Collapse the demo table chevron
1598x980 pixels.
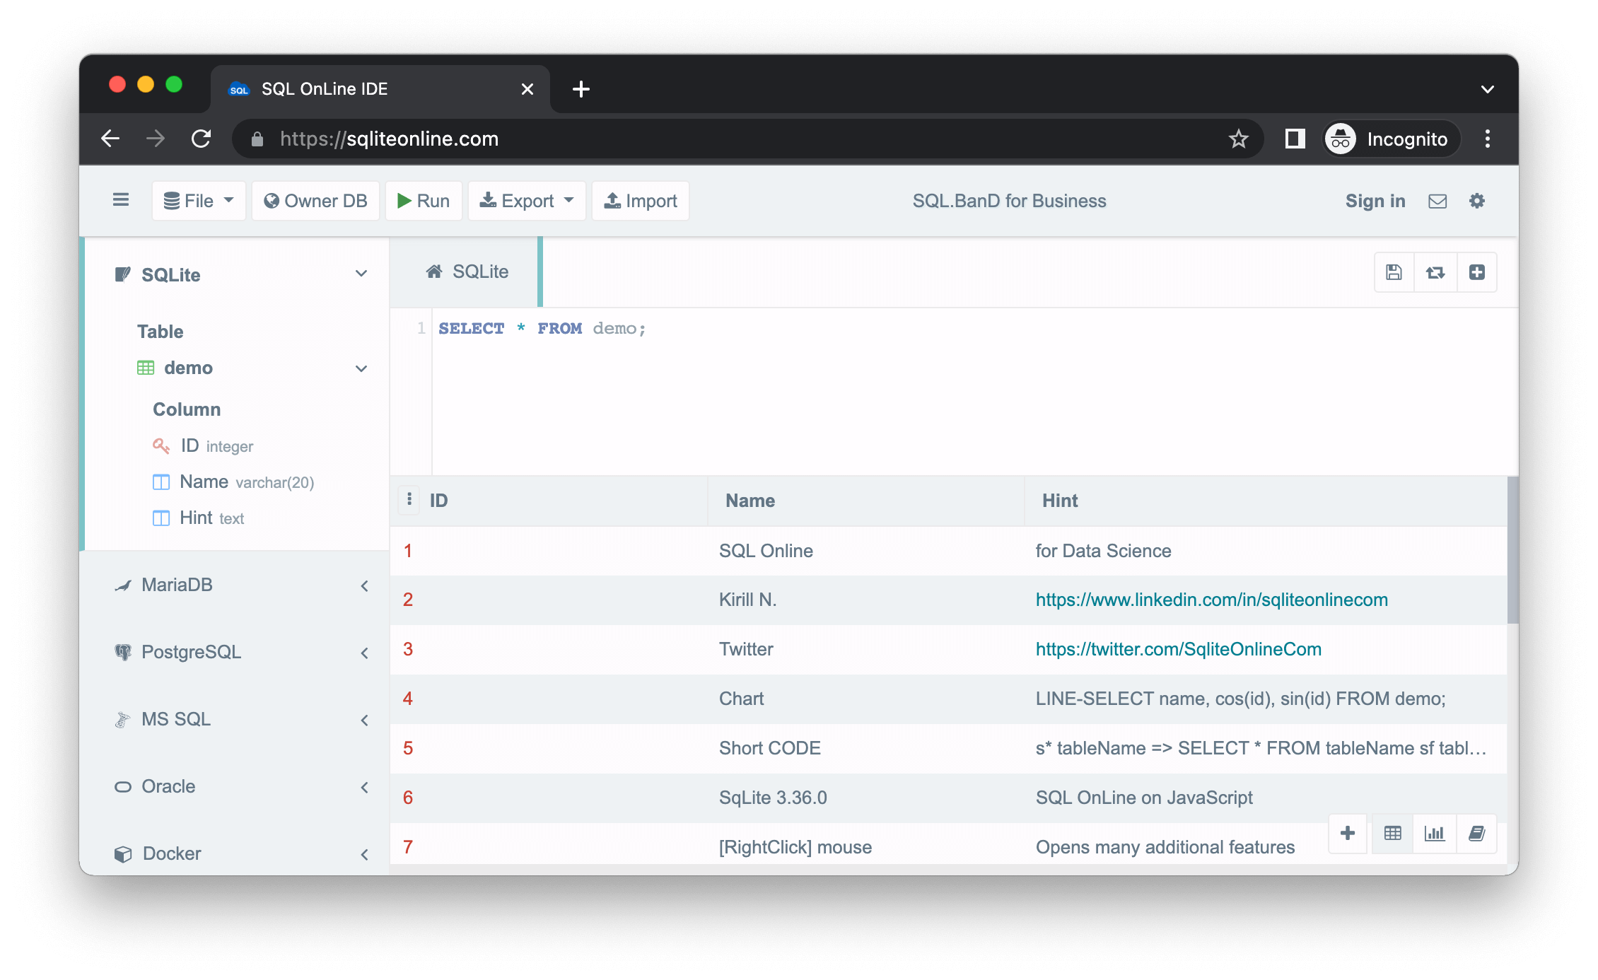(361, 368)
